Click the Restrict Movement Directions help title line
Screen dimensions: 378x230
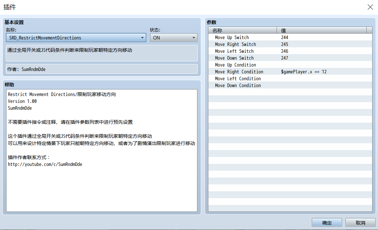coord(62,94)
